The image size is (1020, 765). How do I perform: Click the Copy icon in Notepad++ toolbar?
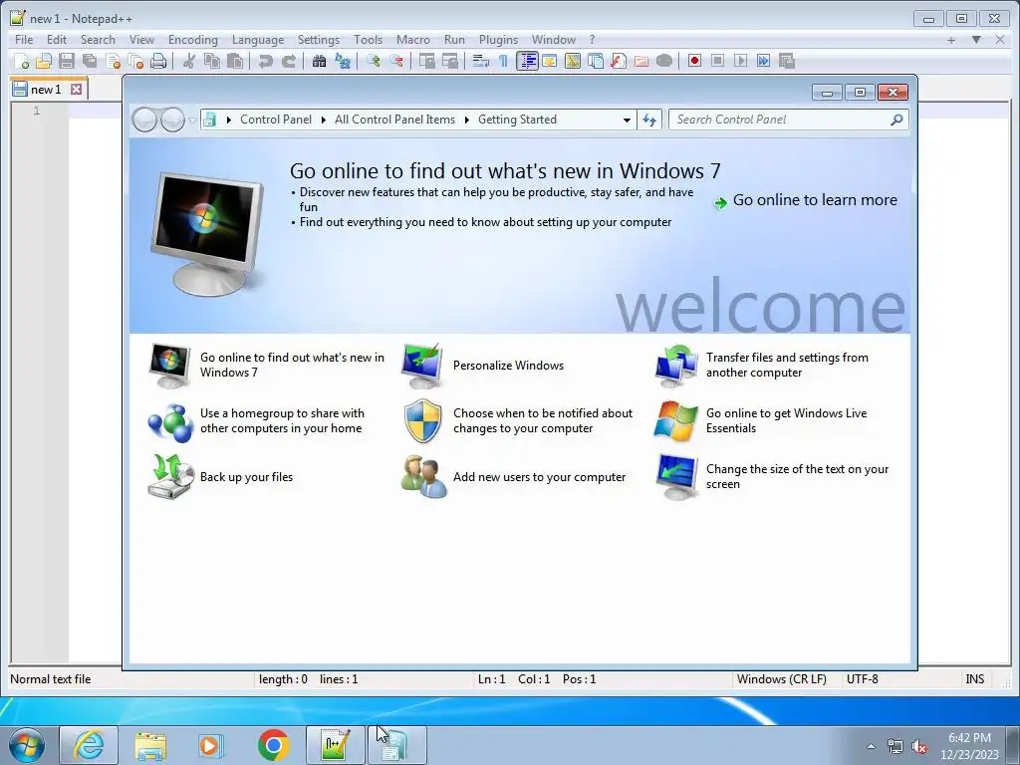point(212,61)
